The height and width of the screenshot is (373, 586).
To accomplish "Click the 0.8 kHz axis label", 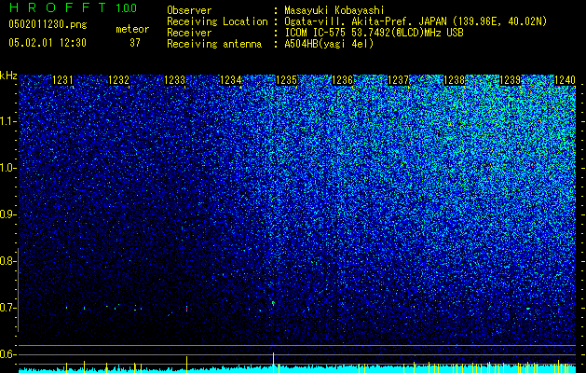I will pos(7,261).
